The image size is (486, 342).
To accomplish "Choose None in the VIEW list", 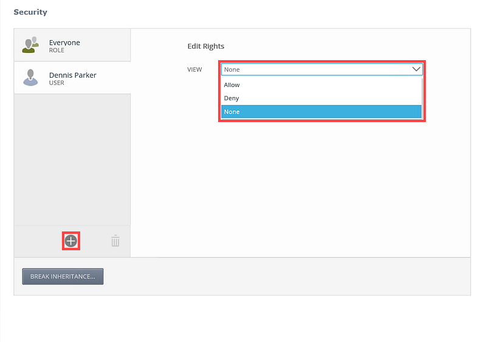I will coord(321,112).
